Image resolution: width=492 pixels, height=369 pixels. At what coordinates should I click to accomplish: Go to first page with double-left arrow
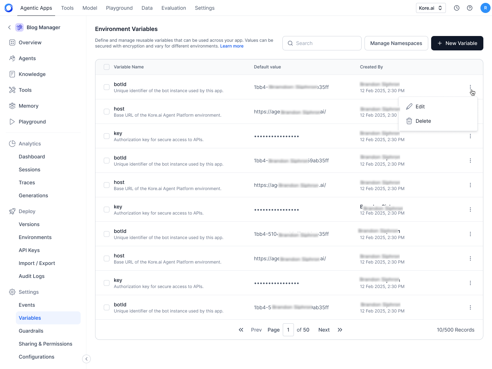(x=241, y=330)
